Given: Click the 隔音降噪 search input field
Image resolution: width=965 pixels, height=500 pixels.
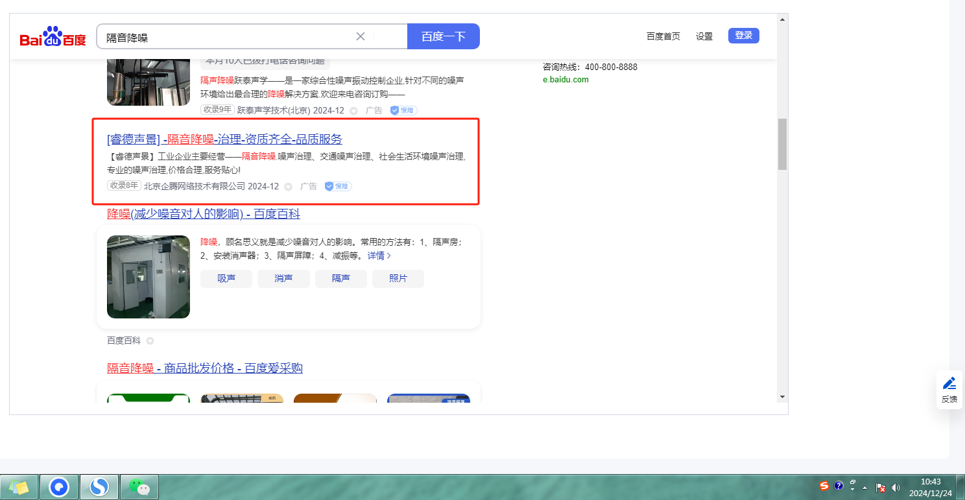Looking at the screenshot, I should tap(227, 37).
